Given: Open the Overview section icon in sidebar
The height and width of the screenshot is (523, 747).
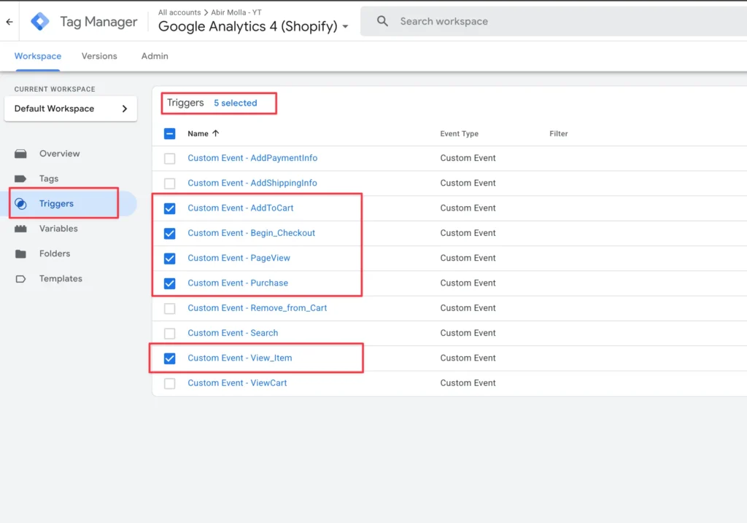Looking at the screenshot, I should 21,154.
